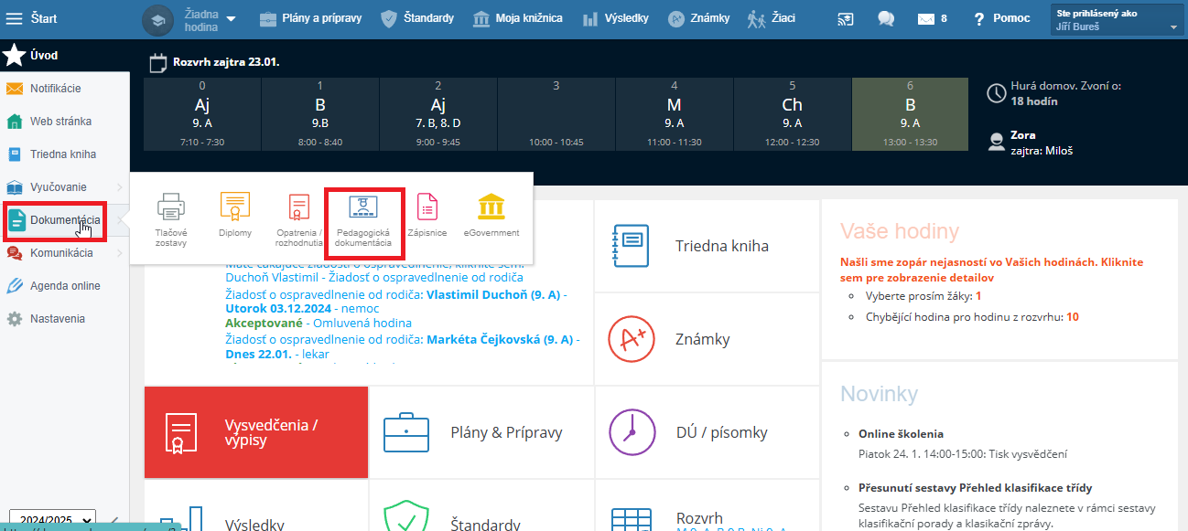Screen dimensions: 1188x531
Task: Click the screen cast icon in header
Action: [846, 18]
